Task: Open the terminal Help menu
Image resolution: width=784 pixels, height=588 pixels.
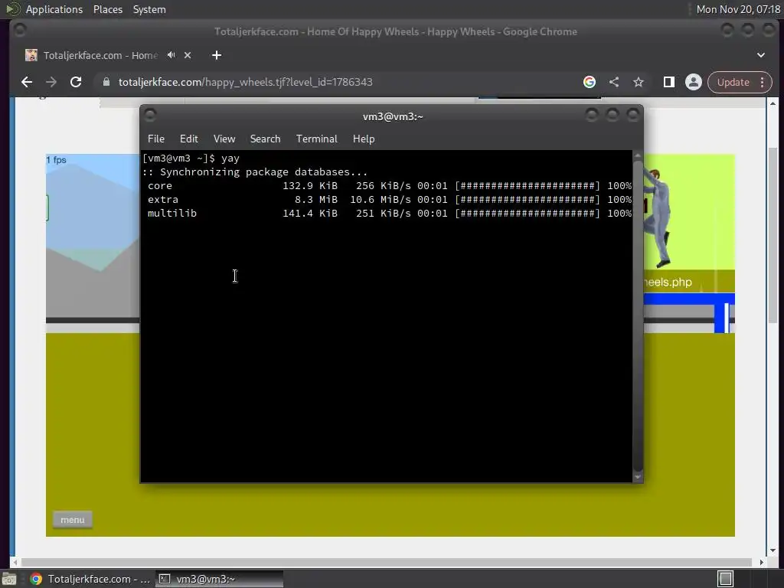Action: click(364, 139)
